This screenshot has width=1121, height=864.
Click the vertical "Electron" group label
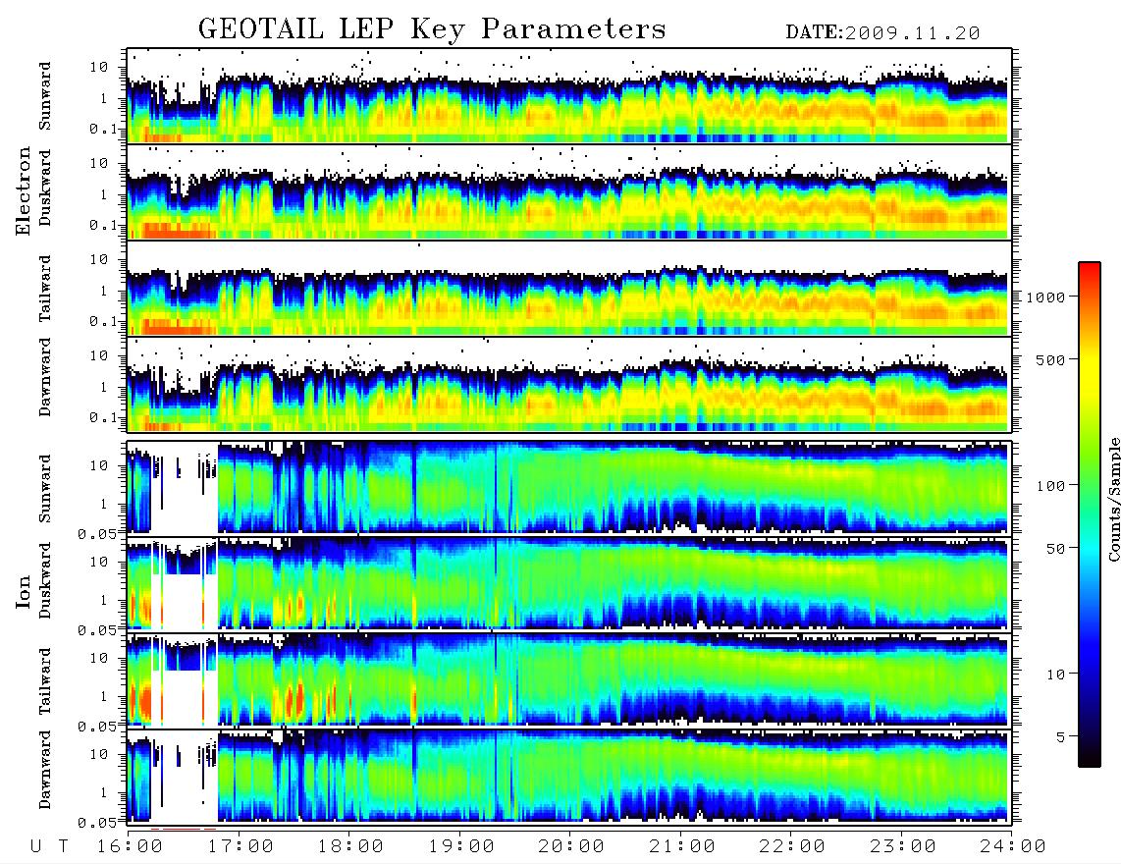(23, 191)
